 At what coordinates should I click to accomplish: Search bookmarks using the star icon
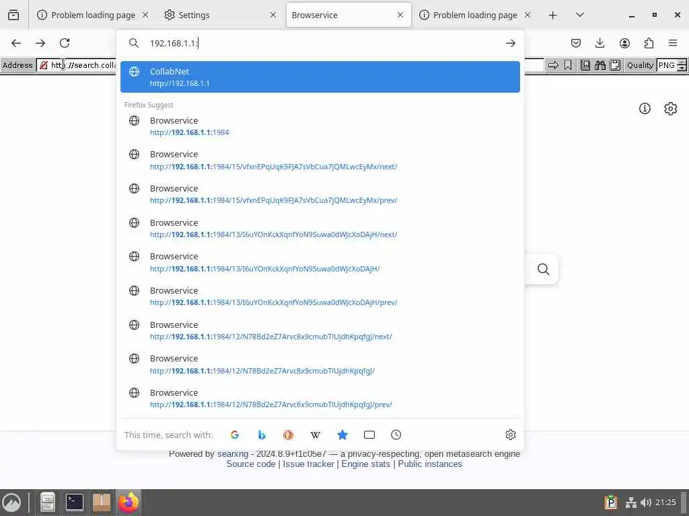tap(342, 435)
